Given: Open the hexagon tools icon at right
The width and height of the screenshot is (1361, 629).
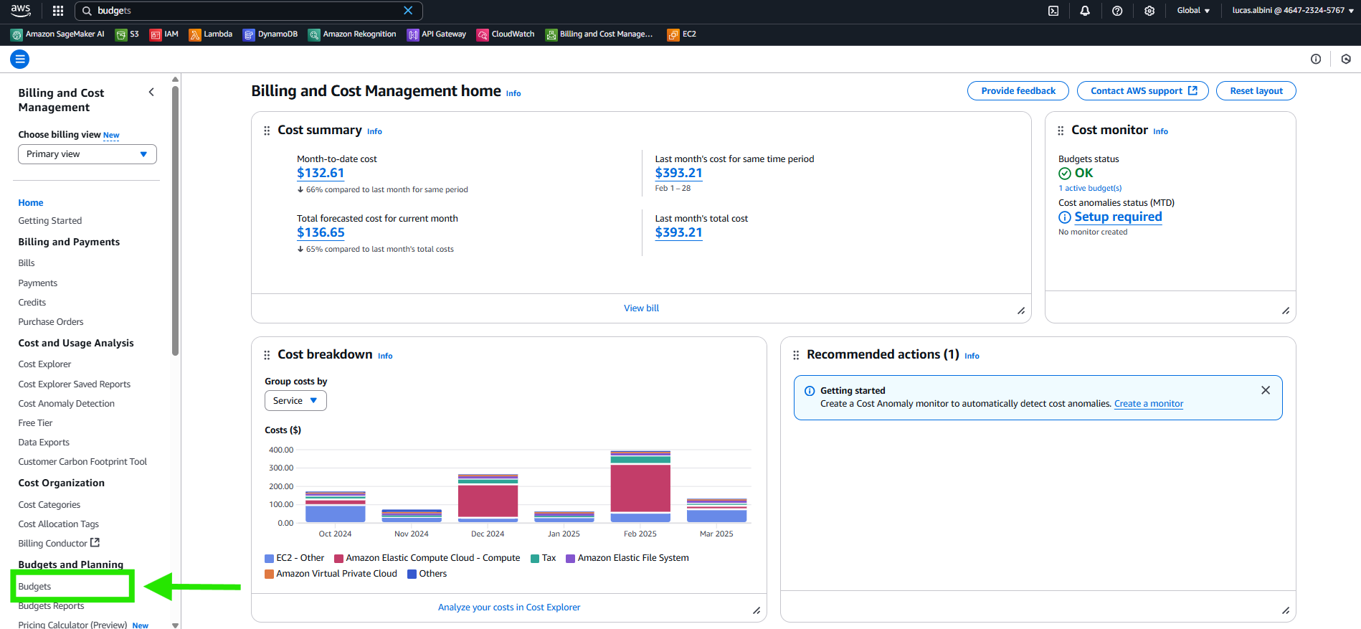Looking at the screenshot, I should pos(1346,60).
